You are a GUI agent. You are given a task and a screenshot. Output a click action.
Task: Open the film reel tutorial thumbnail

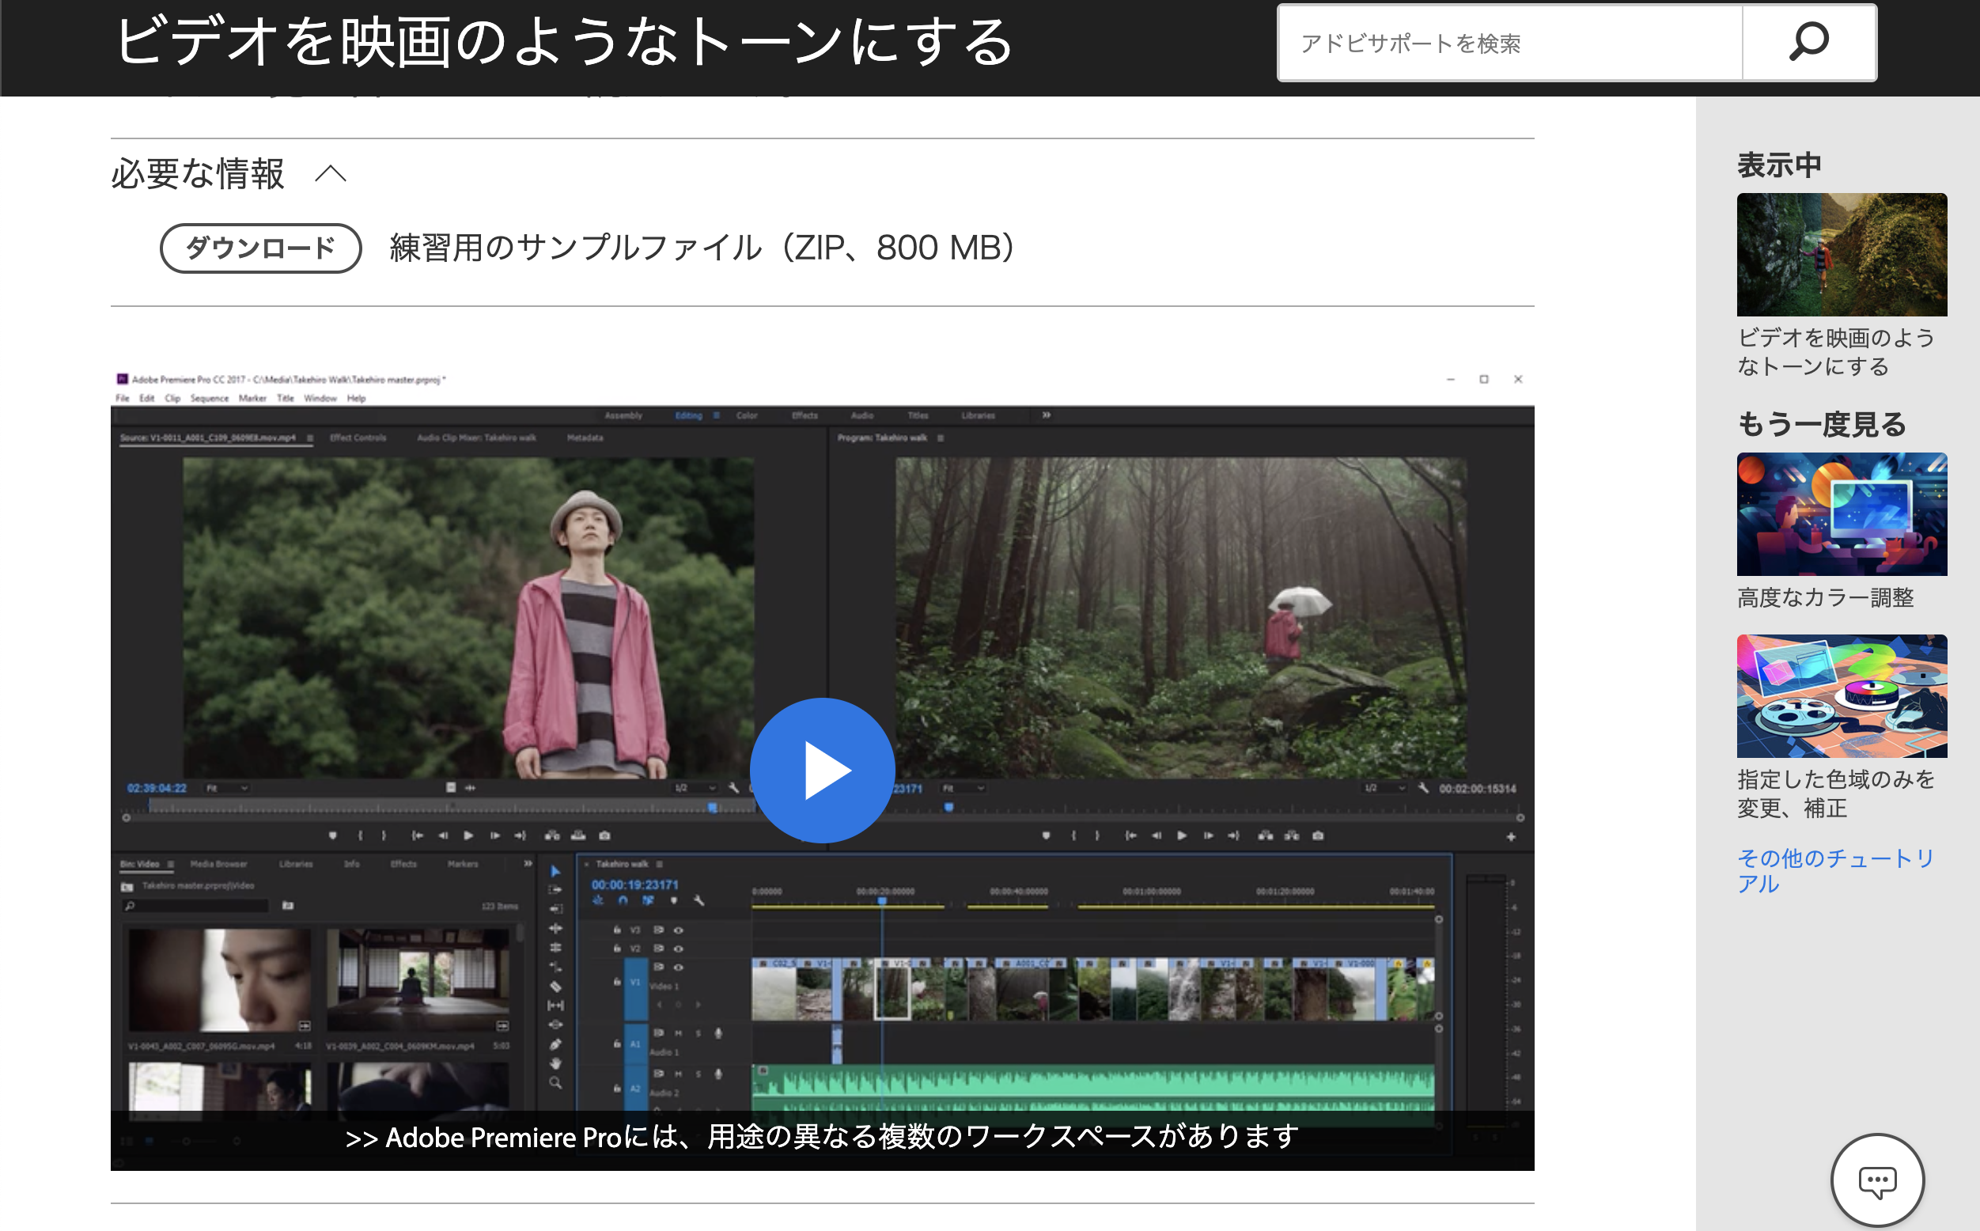(x=1841, y=696)
